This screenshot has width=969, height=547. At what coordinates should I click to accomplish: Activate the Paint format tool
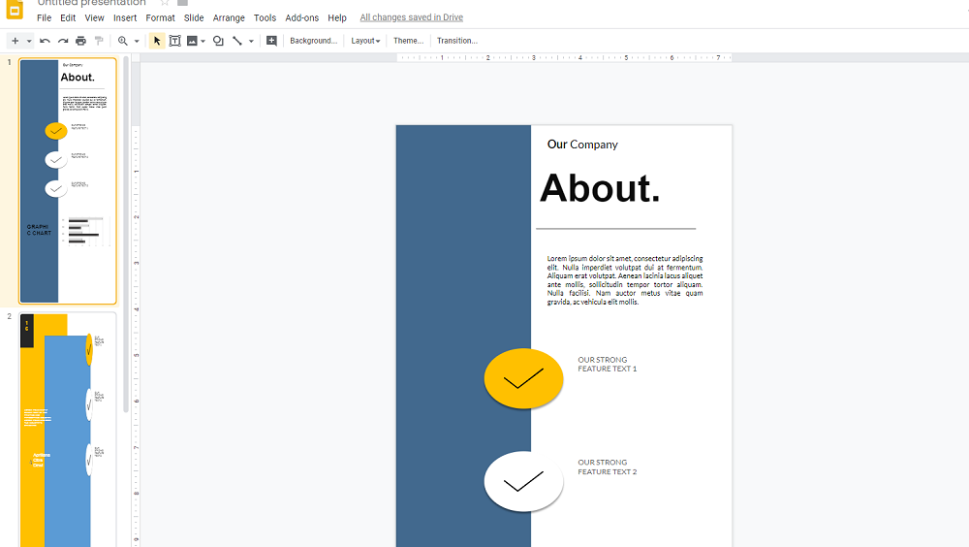coord(99,41)
